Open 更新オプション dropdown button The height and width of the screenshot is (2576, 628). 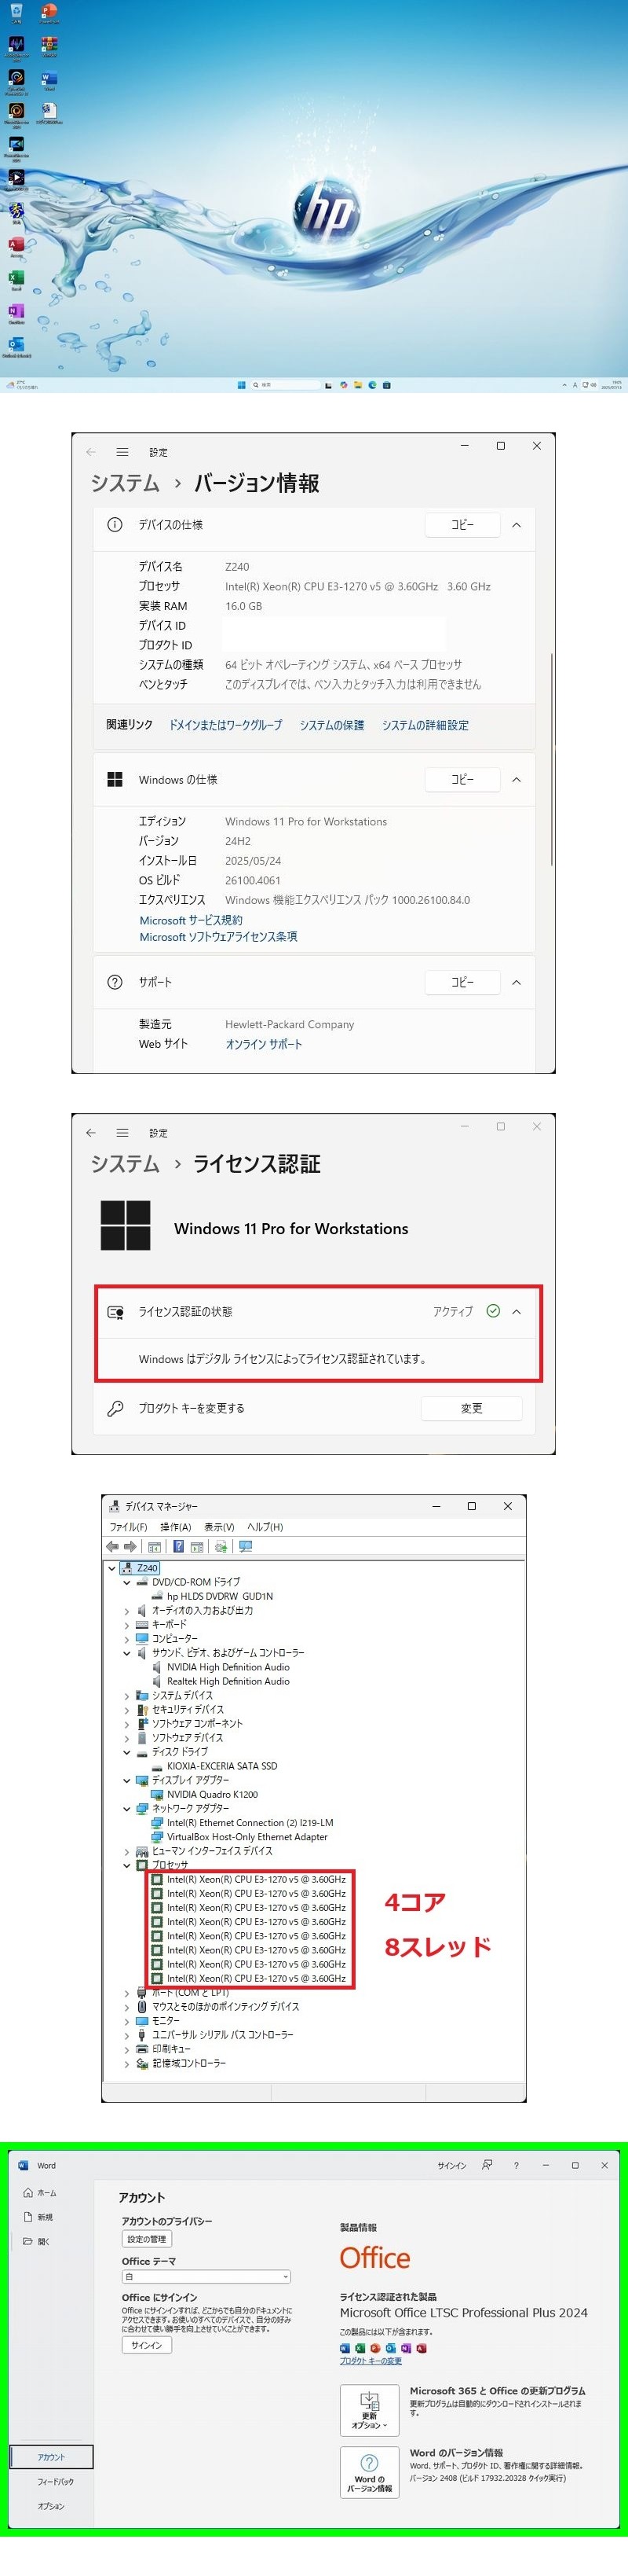click(x=370, y=2411)
